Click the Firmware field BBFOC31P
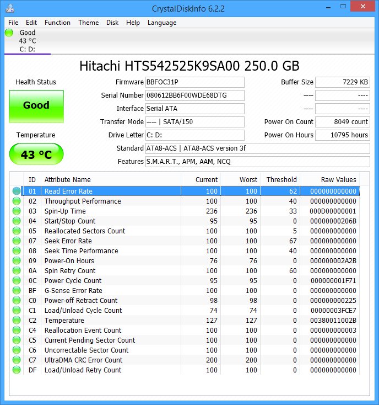This screenshot has height=405, width=379. pyautogui.click(x=194, y=82)
